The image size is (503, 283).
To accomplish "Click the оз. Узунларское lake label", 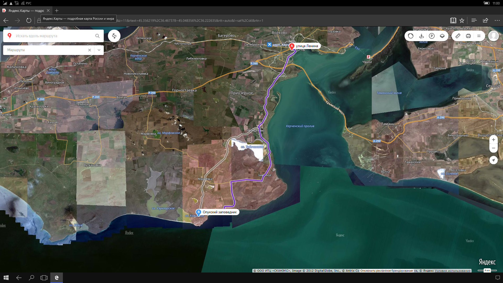I will click(163, 208).
